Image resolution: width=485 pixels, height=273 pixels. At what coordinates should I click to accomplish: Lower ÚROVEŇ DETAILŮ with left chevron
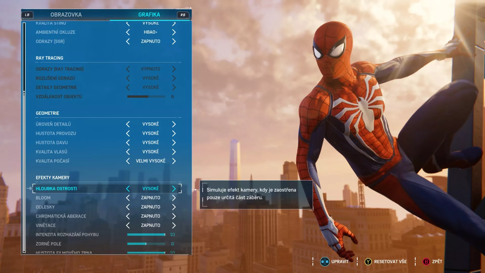pyautogui.click(x=128, y=124)
